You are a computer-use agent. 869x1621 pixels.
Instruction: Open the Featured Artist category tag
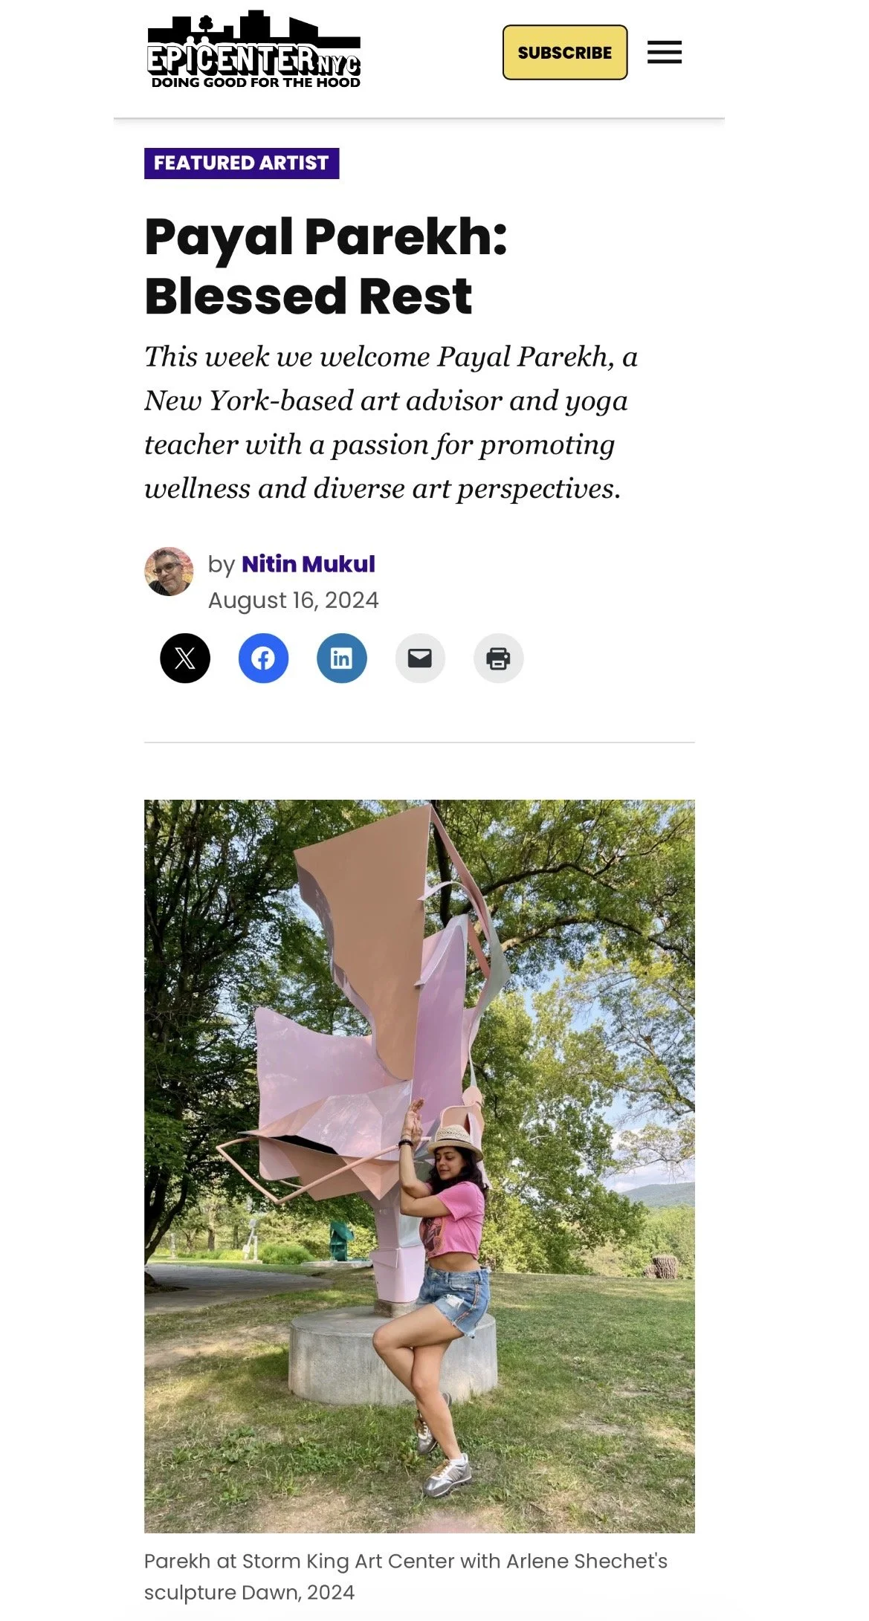pyautogui.click(x=242, y=164)
